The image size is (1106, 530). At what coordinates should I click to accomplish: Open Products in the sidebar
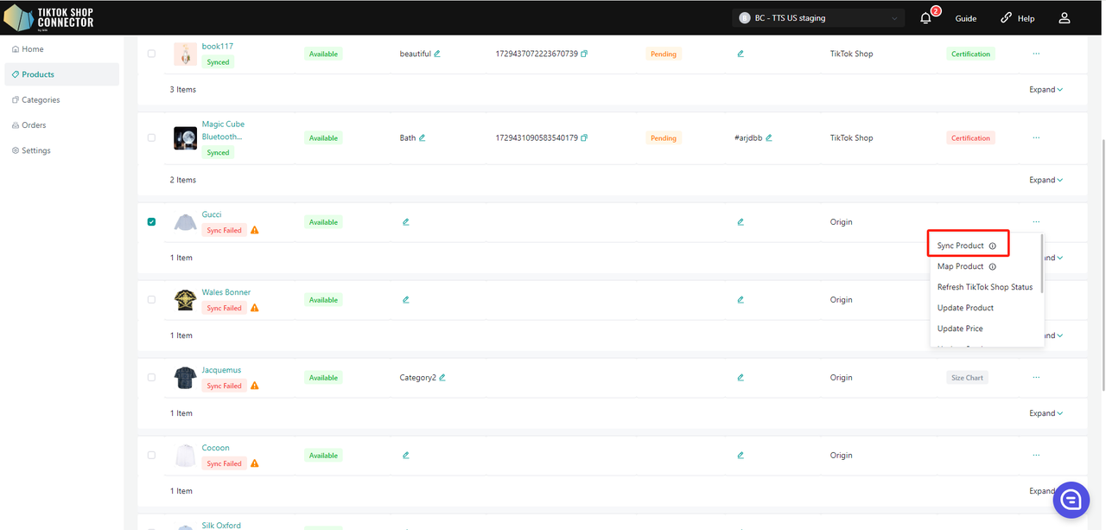point(61,74)
